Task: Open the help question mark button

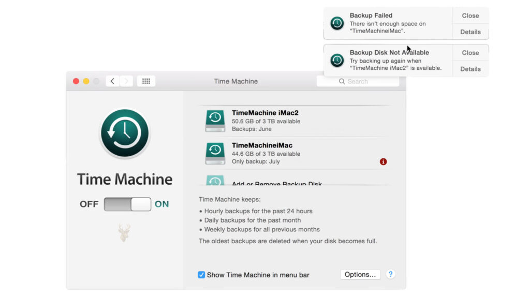Action: coord(390,274)
